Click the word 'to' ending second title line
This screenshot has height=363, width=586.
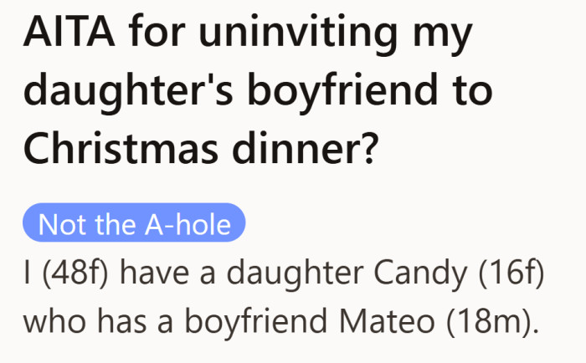pos(471,90)
